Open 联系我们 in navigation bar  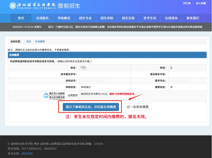193,18
